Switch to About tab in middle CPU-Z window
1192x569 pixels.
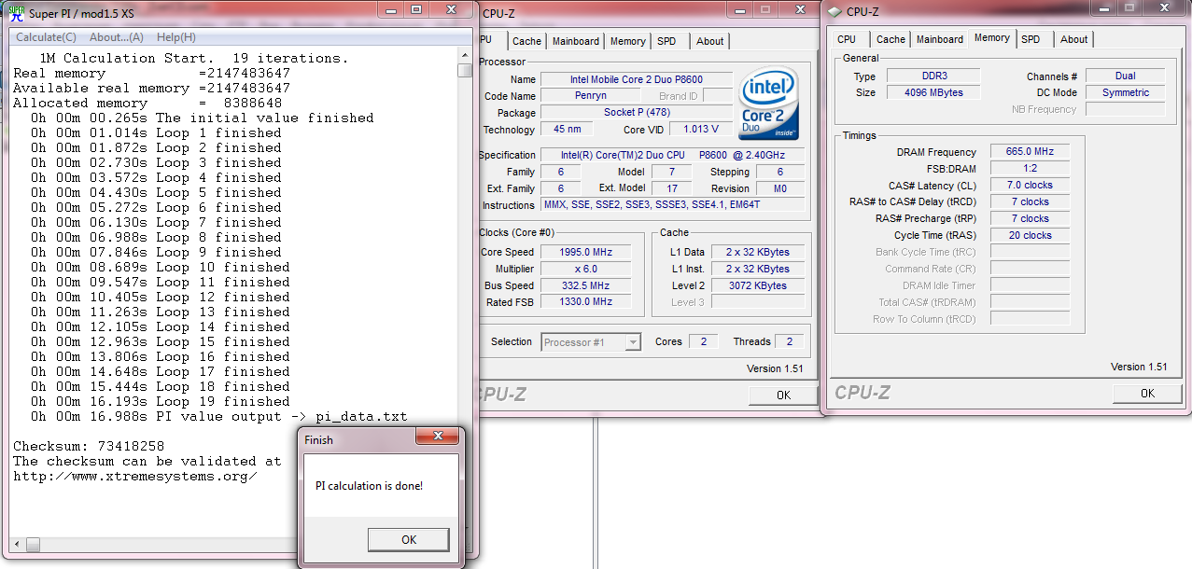(x=709, y=41)
